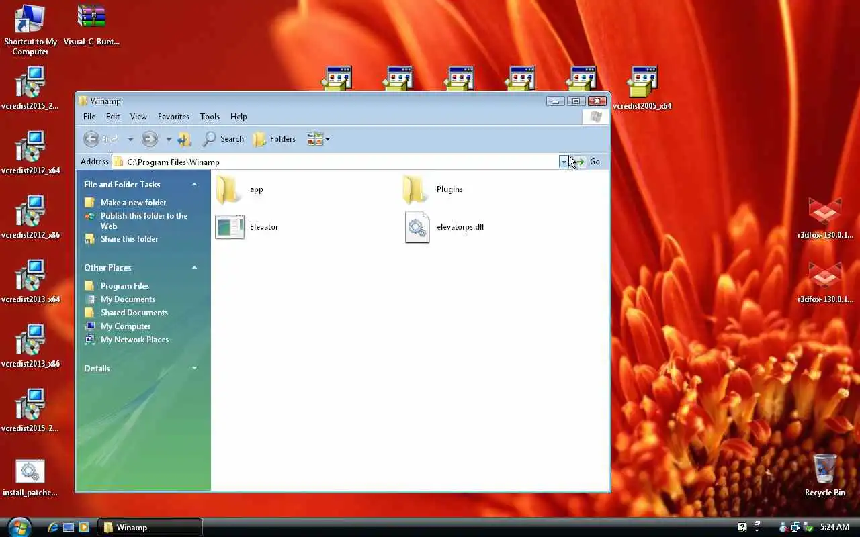Open My Computer from Other Places

[x=126, y=326]
